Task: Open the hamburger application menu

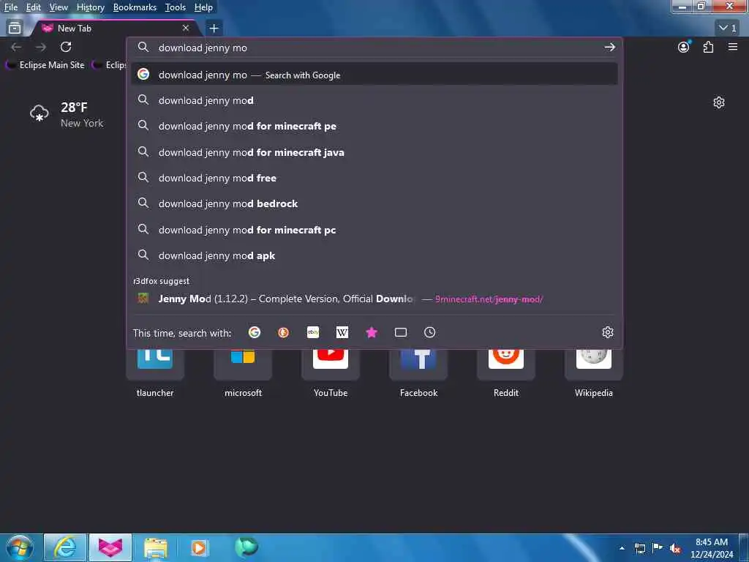Action: pyautogui.click(x=733, y=47)
